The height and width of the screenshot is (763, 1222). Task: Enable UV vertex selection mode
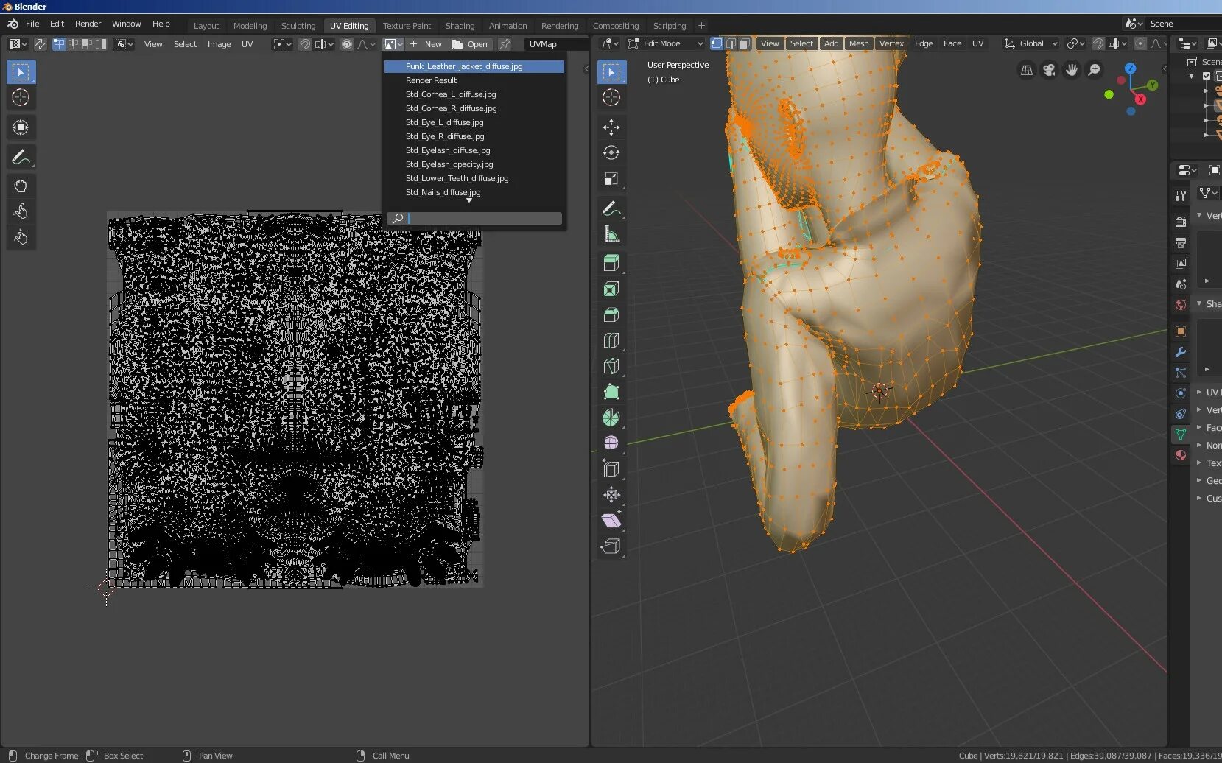59,44
